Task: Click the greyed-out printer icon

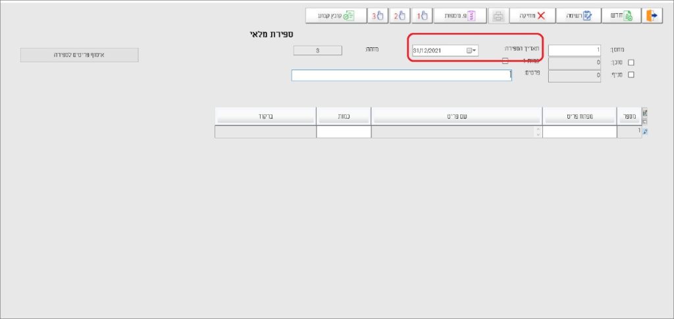Action: (x=498, y=16)
